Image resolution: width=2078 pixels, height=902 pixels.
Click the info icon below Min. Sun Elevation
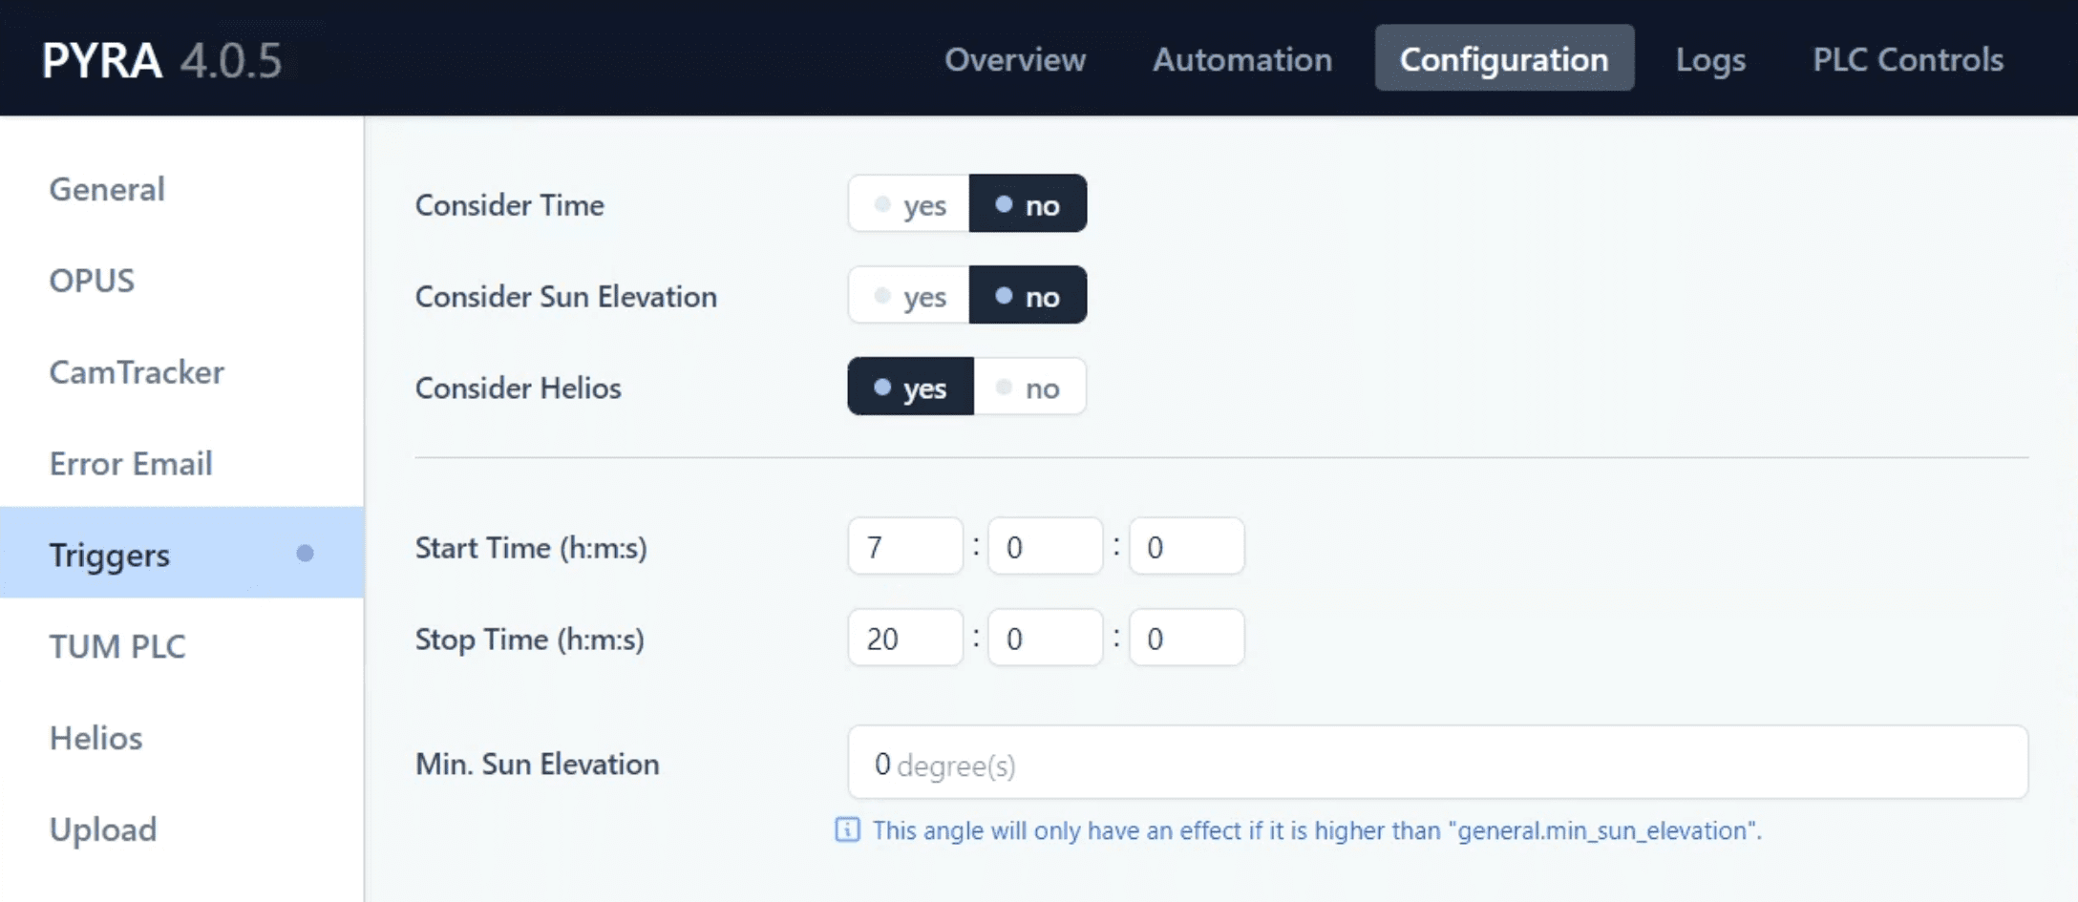point(847,829)
